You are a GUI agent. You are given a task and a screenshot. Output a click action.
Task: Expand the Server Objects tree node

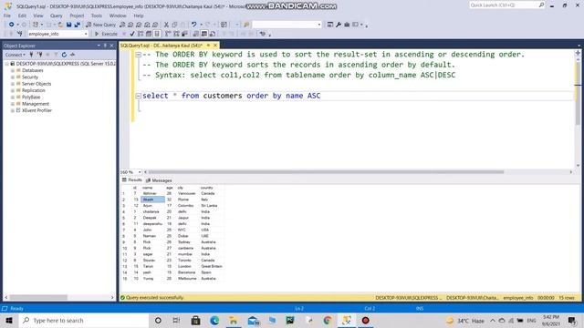pyautogui.click(x=13, y=84)
